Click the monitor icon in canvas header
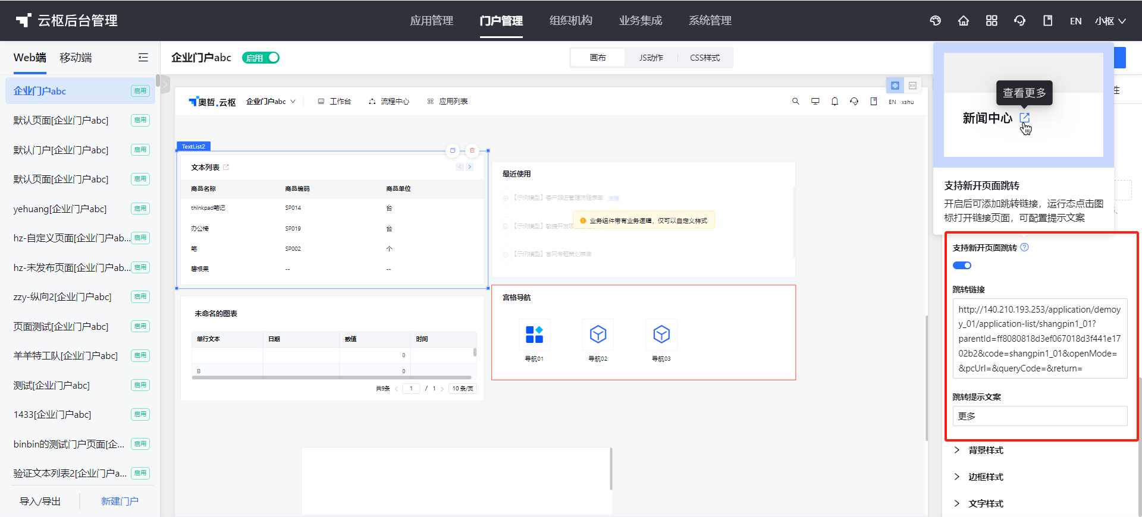The height and width of the screenshot is (517, 1142). (x=815, y=102)
